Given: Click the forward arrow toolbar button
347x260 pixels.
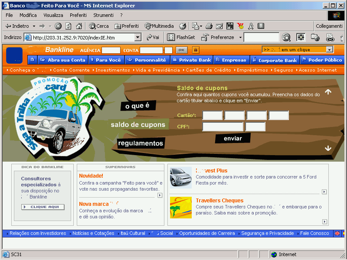Looking at the screenshot, I should (x=42, y=26).
